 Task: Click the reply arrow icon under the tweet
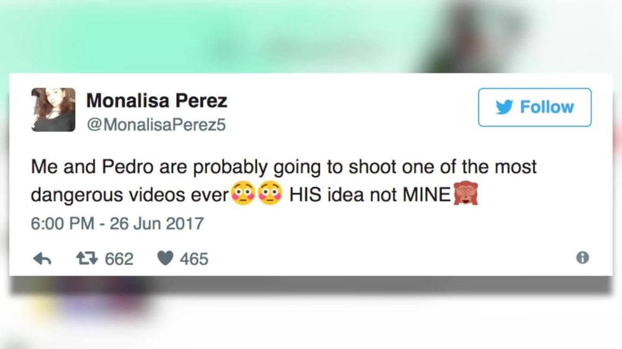[x=41, y=259]
